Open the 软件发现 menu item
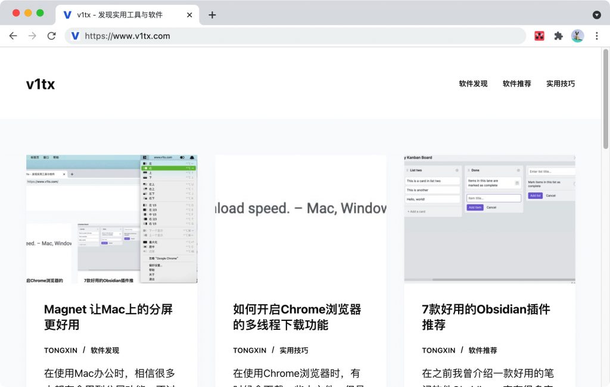Viewport: 610px width, 387px height. (x=473, y=83)
